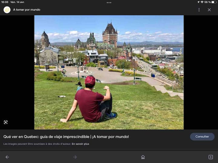Tap the multitasking dots at top center
218x163 pixels.
(x=109, y=2)
